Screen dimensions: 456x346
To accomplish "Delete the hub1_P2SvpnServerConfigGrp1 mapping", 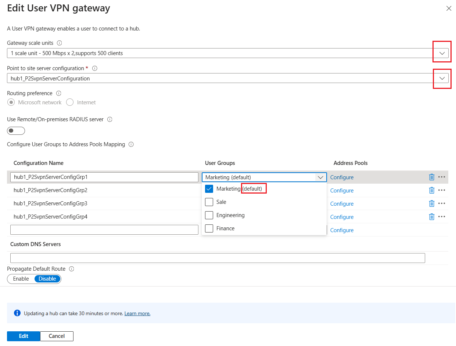I will 432,177.
